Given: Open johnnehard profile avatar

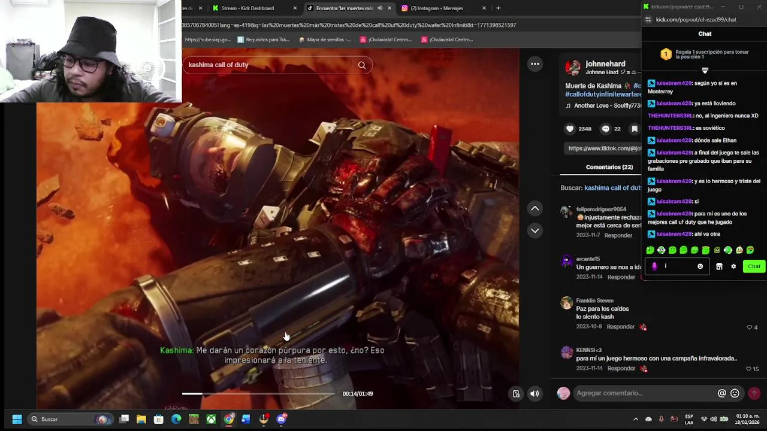Looking at the screenshot, I should pyautogui.click(x=573, y=68).
